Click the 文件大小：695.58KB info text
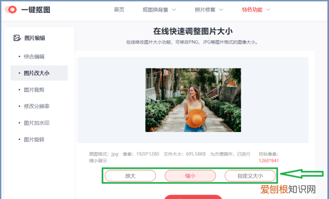This screenshot has width=329, height=199. click(x=185, y=154)
